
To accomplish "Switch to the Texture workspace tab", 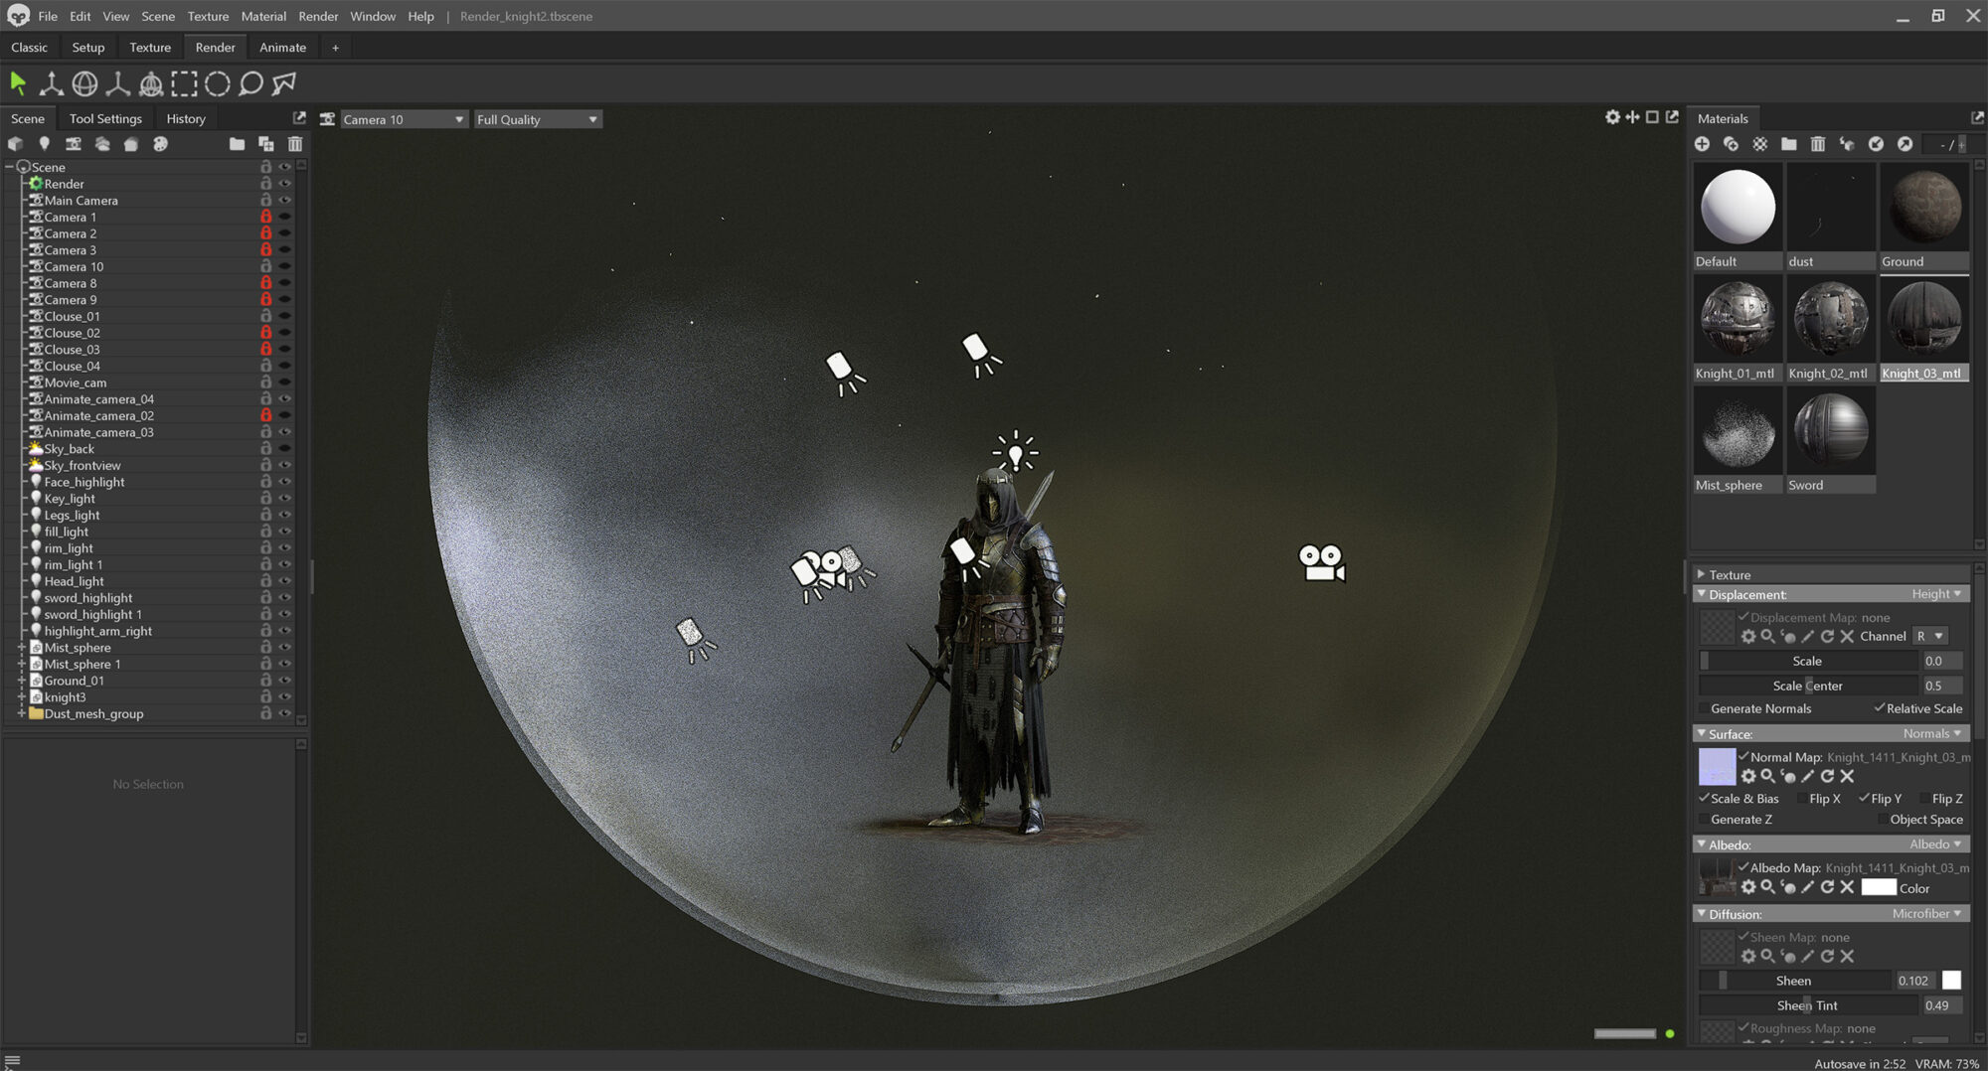I will coord(150,47).
